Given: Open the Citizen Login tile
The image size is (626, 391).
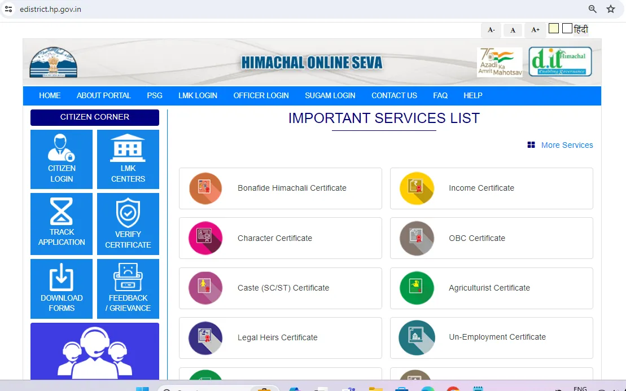Looking at the screenshot, I should [x=62, y=159].
